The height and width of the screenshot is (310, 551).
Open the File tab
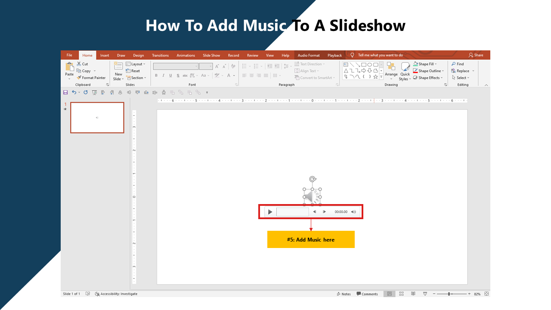click(x=69, y=55)
